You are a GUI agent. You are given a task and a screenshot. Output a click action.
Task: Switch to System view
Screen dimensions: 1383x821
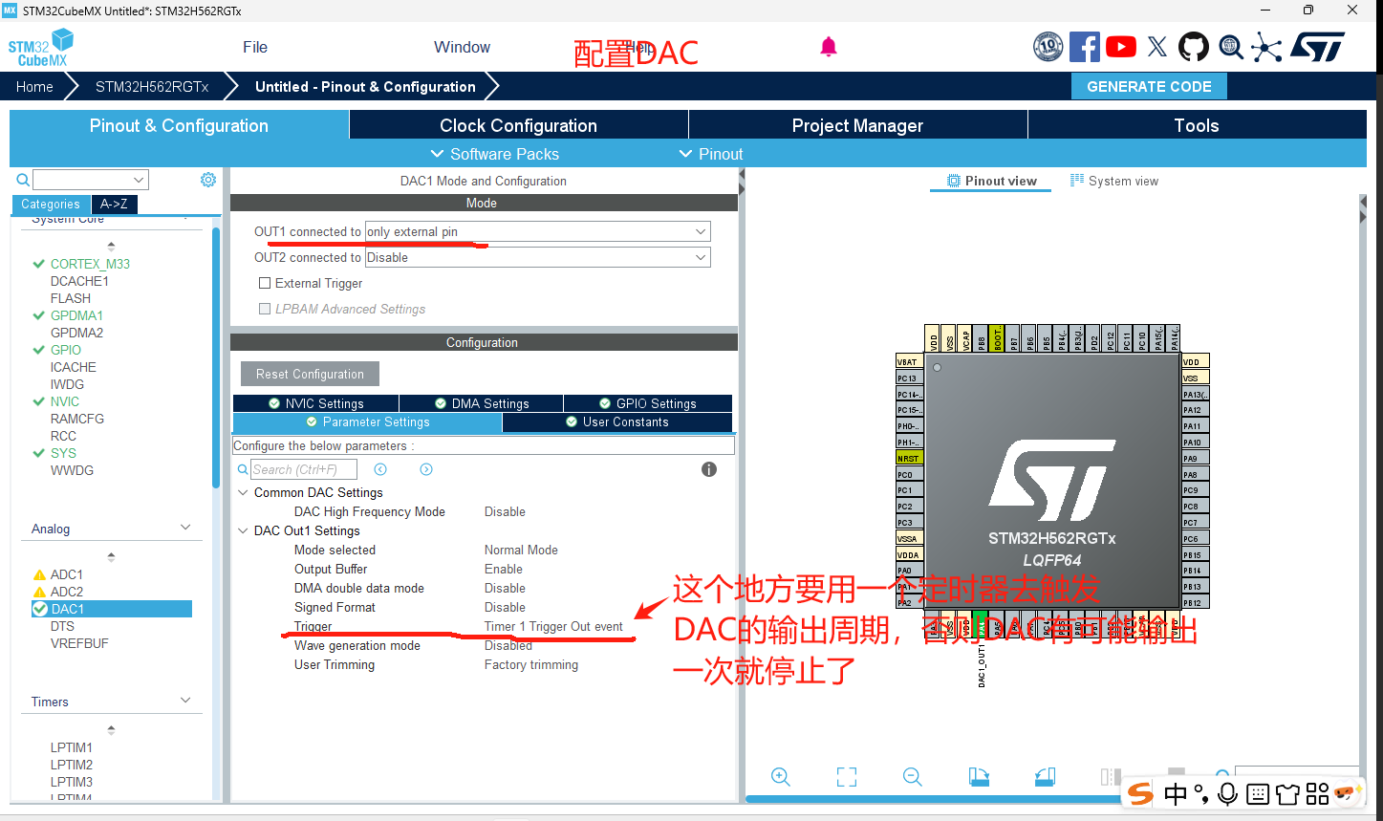pyautogui.click(x=1113, y=181)
